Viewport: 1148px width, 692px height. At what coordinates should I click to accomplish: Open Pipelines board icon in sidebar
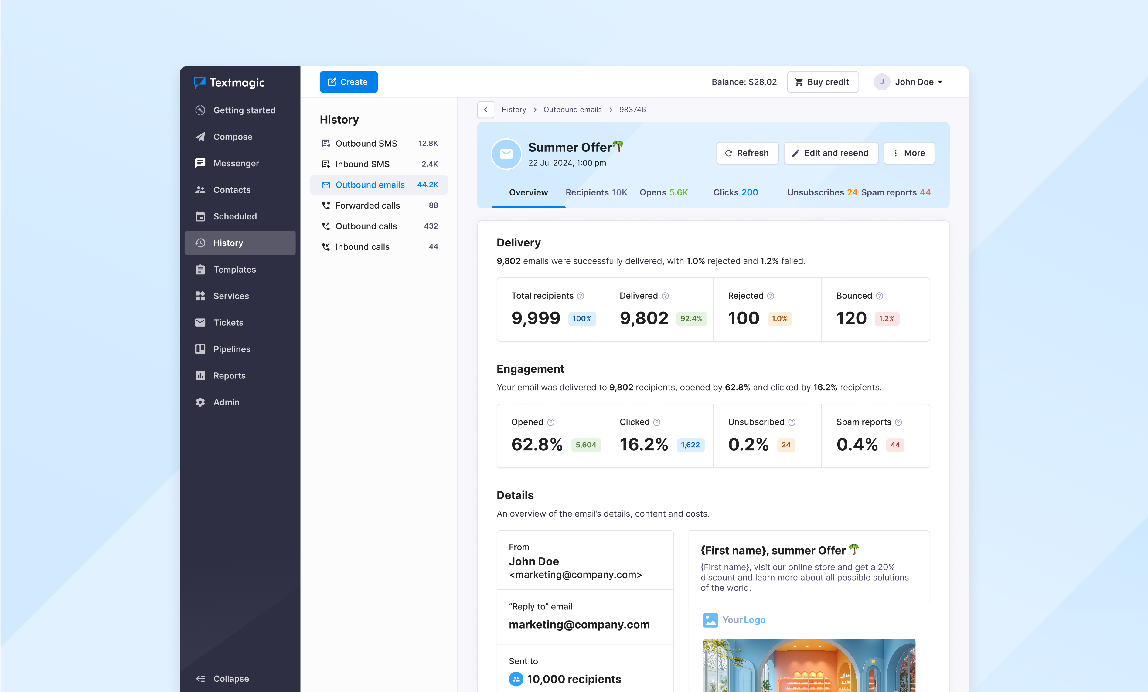200,349
